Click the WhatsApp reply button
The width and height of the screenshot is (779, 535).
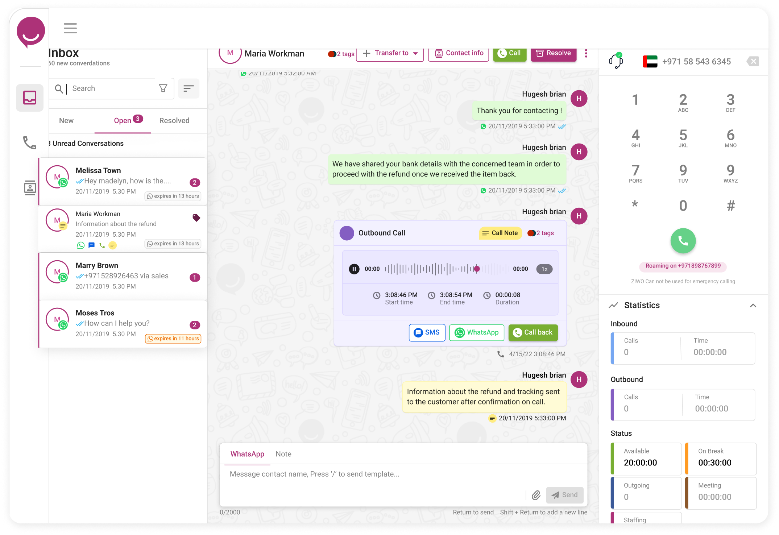pyautogui.click(x=477, y=332)
